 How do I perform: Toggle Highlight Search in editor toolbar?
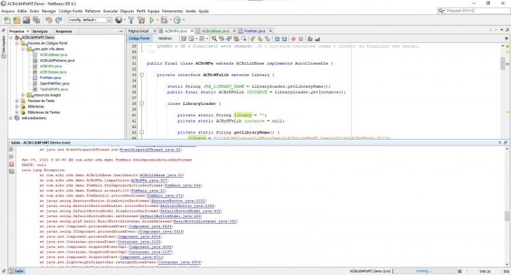[236, 39]
